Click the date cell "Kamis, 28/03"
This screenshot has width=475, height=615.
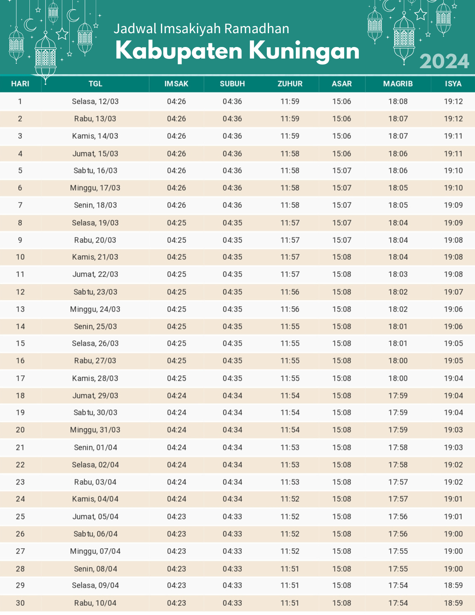tap(95, 378)
